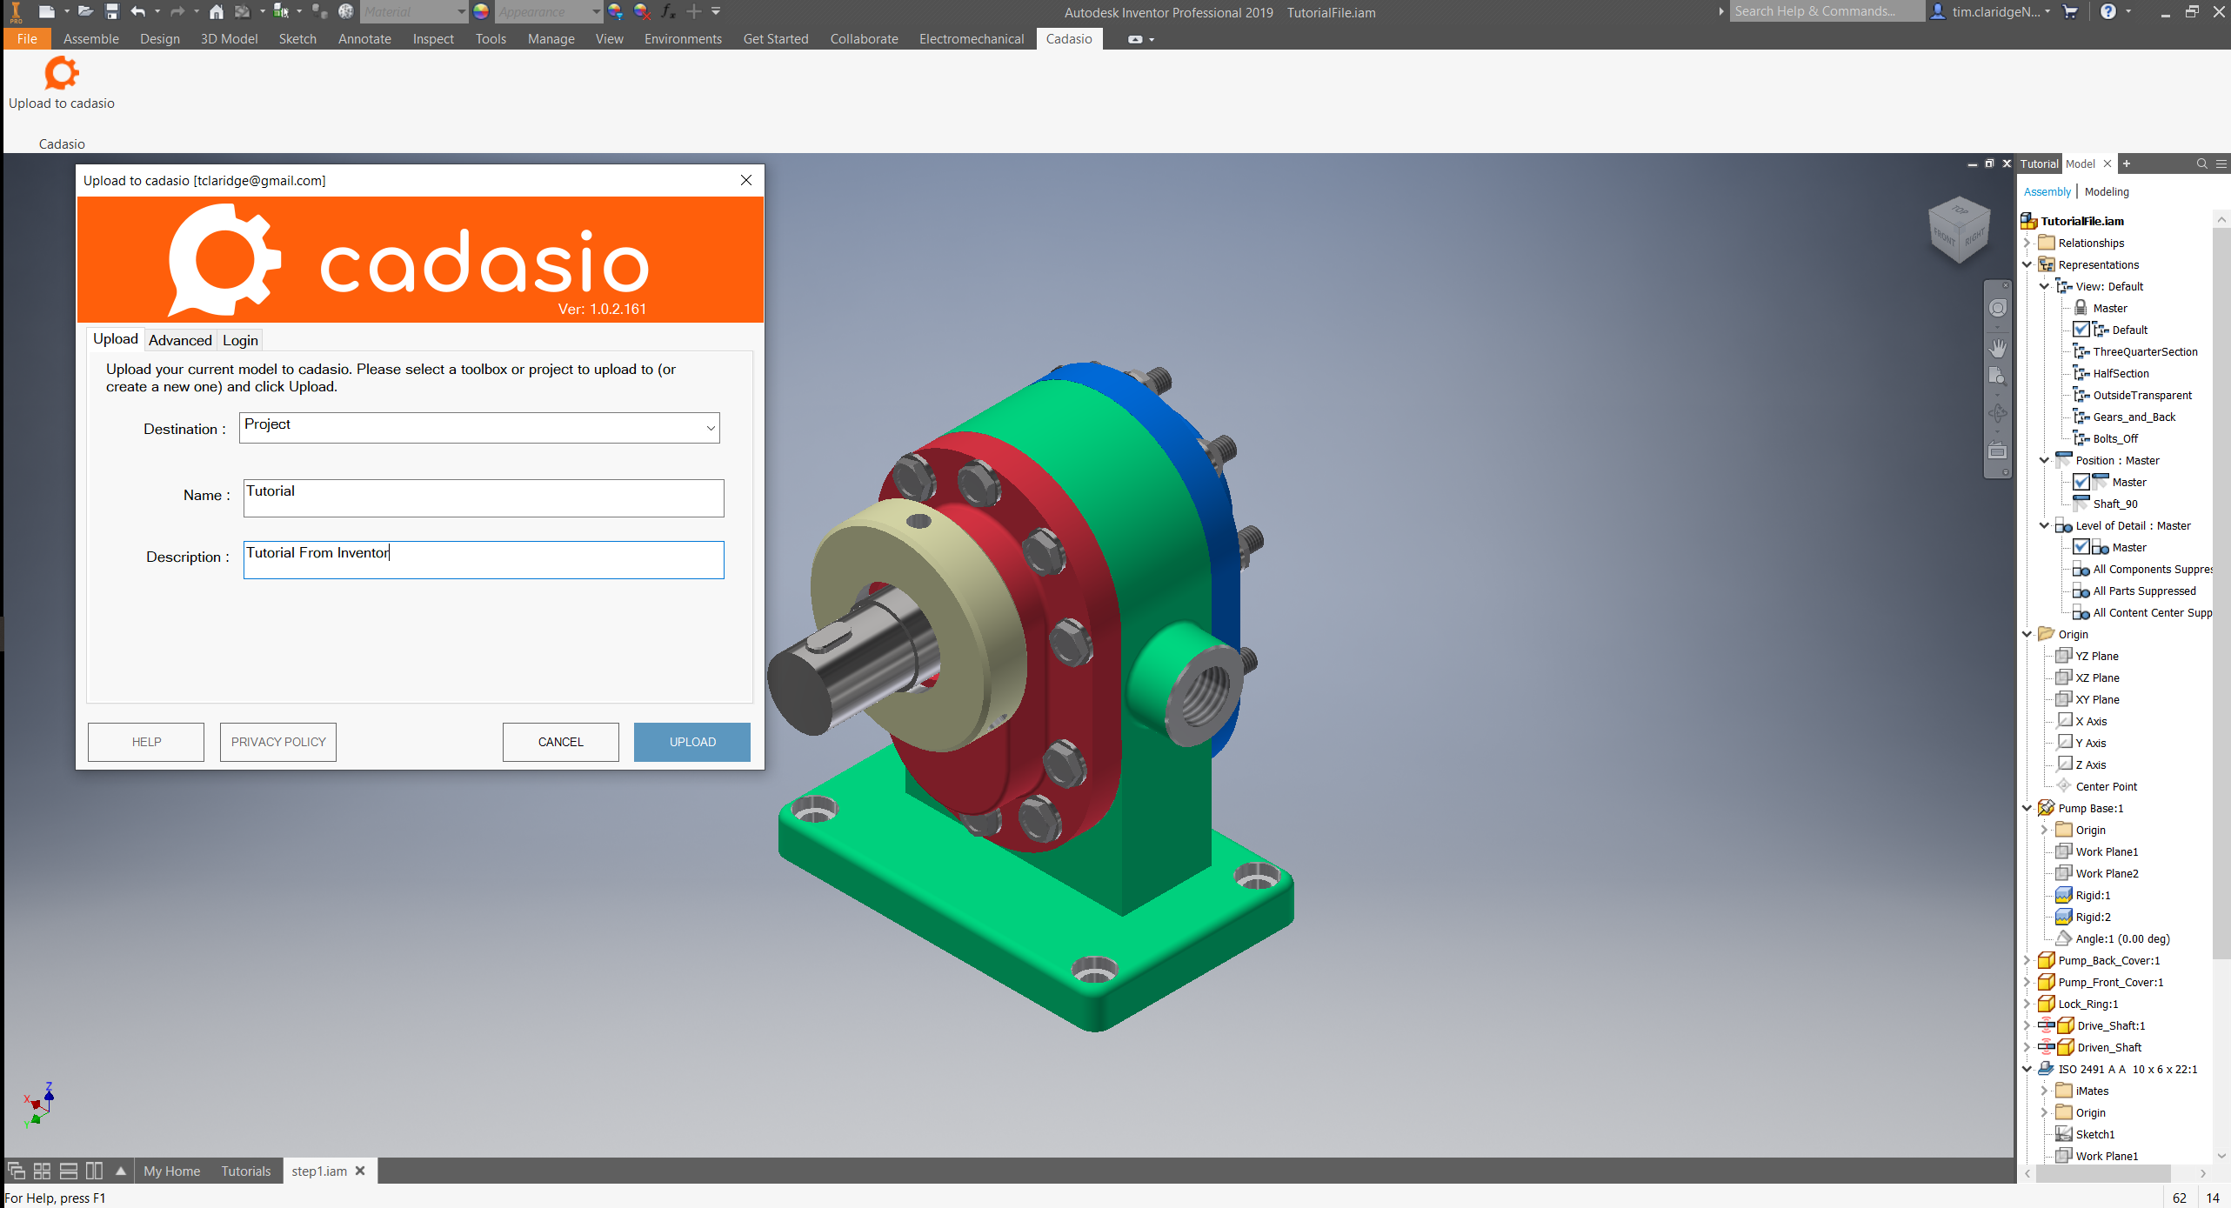The height and width of the screenshot is (1208, 2231).
Task: Click the Appearance color wheel swatch
Action: pyautogui.click(x=481, y=11)
